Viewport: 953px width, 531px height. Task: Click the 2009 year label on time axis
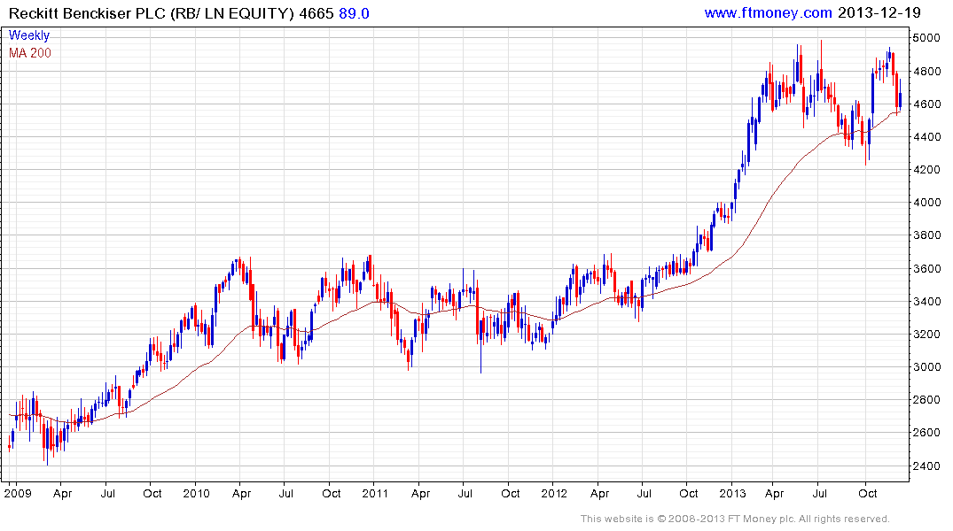[18, 493]
